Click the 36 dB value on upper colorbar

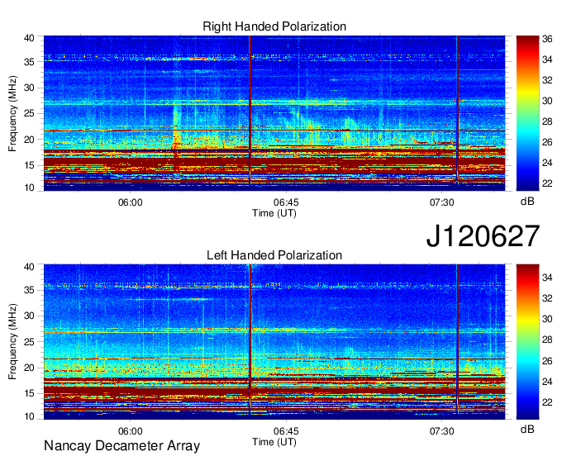pos(547,39)
